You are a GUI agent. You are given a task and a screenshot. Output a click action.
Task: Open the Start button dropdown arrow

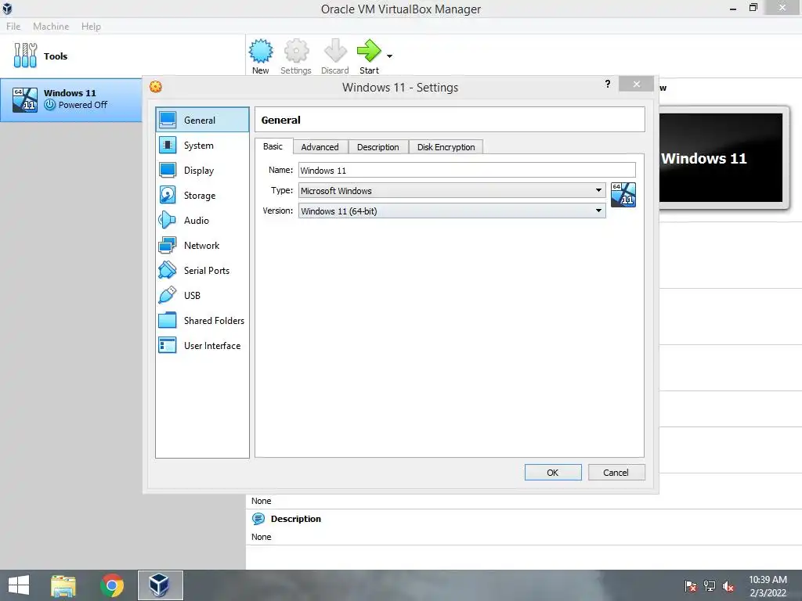(390, 56)
